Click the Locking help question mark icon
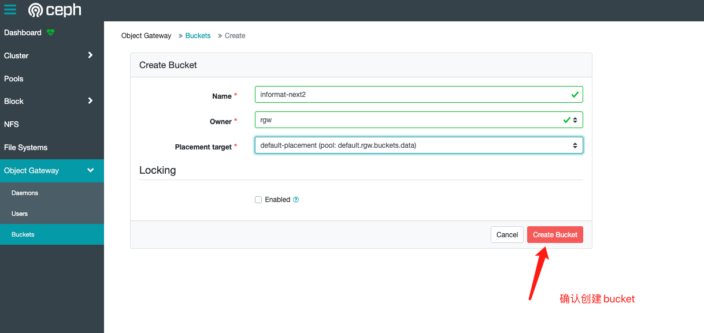704x333 pixels. point(296,200)
